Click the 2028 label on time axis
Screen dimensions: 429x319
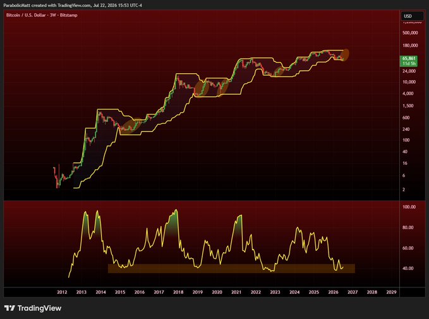[x=372, y=292]
